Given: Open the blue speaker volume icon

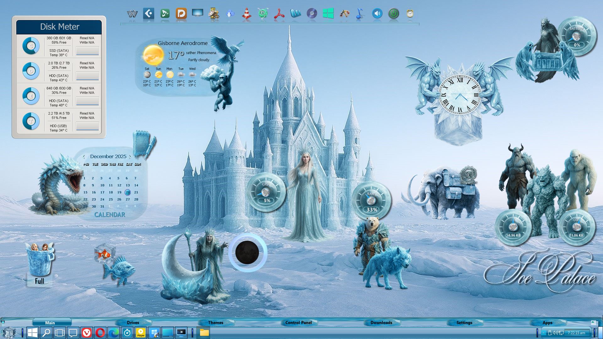Looking at the screenshot, I should (377, 13).
